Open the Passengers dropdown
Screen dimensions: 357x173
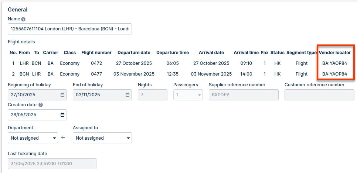coord(188,95)
